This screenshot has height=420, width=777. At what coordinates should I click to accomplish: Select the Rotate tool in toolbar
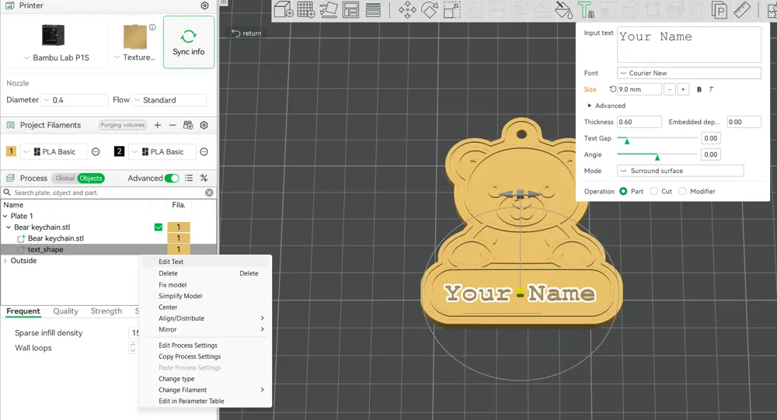(429, 9)
